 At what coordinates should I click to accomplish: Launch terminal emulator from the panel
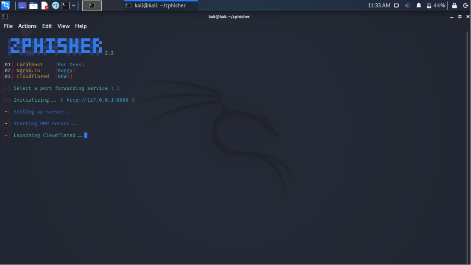66,6
